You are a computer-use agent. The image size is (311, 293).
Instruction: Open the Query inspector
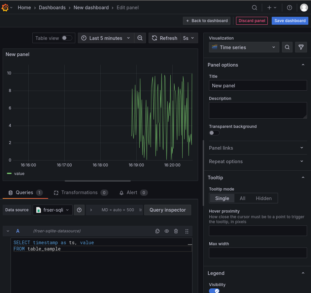[x=167, y=210]
